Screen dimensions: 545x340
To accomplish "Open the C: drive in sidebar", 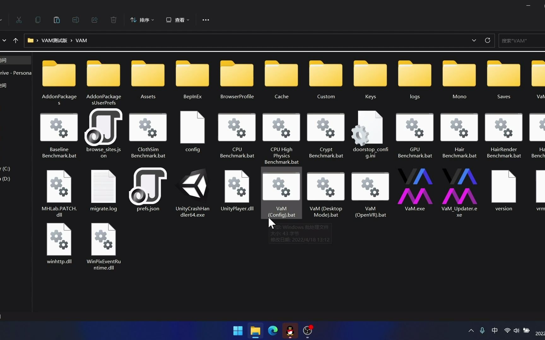I will tap(5, 168).
